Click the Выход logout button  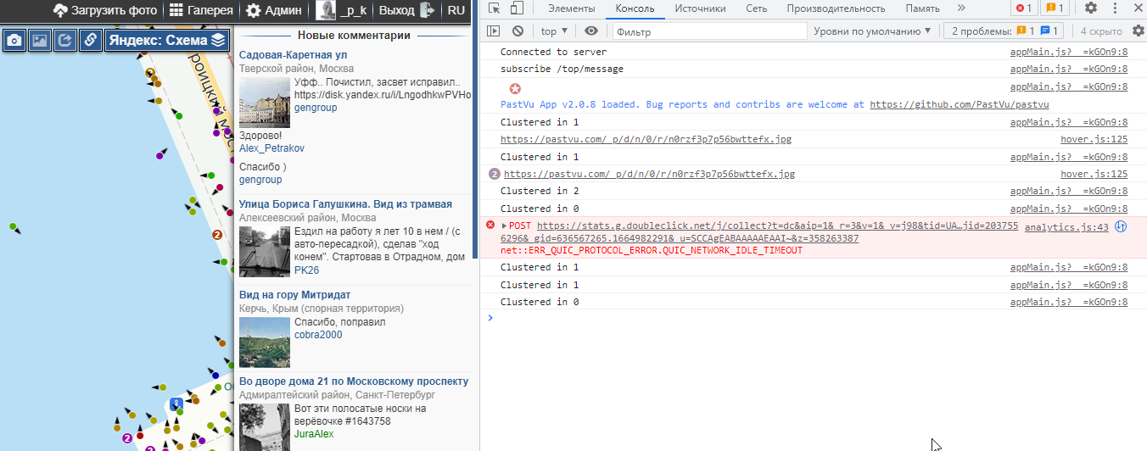click(x=406, y=10)
